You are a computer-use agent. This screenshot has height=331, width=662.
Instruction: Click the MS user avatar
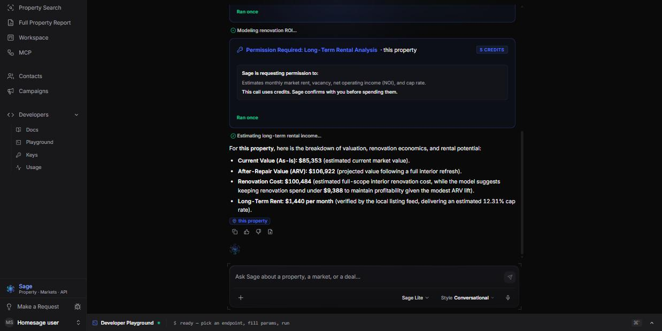(x=9, y=322)
